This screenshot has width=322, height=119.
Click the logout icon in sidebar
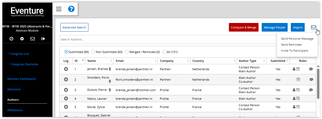43,39
